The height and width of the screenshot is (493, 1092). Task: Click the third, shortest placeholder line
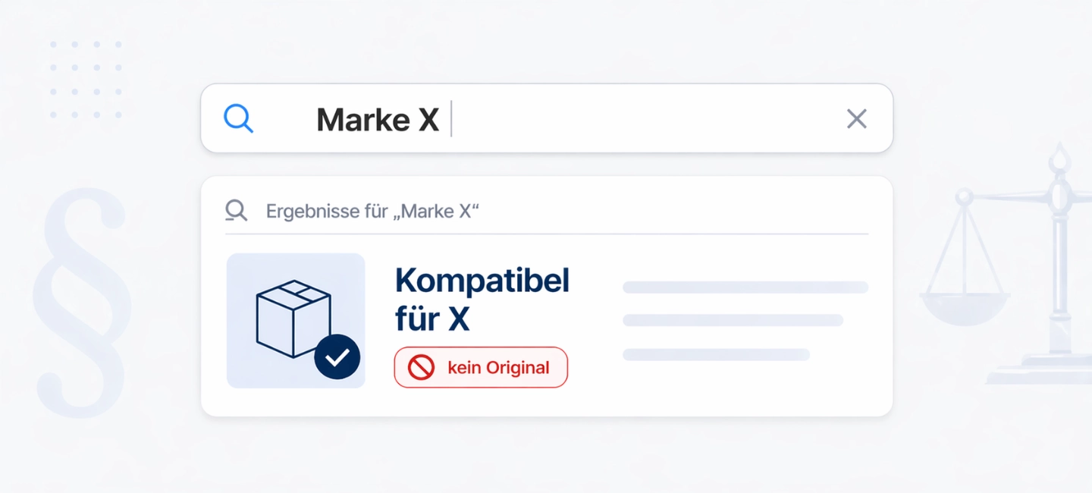coord(716,354)
